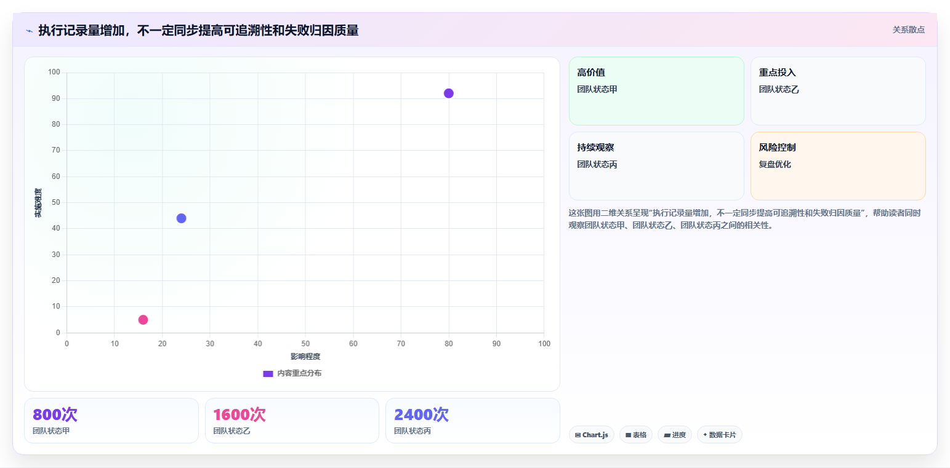Click the 影响程度 x-axis label
Image resolution: width=950 pixels, height=468 pixels.
[305, 357]
